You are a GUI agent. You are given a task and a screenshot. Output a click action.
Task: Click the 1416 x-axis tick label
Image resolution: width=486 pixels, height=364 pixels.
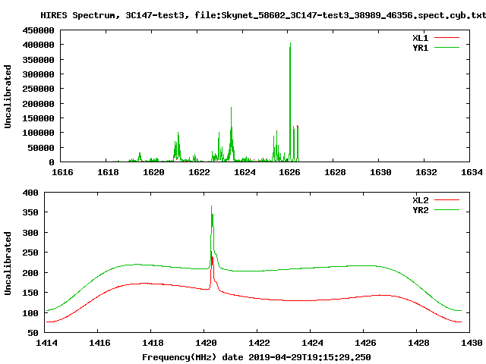pyautogui.click(x=99, y=343)
